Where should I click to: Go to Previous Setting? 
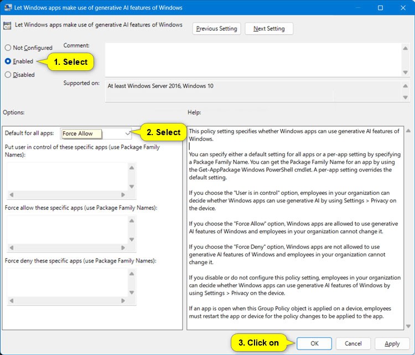tap(216, 29)
